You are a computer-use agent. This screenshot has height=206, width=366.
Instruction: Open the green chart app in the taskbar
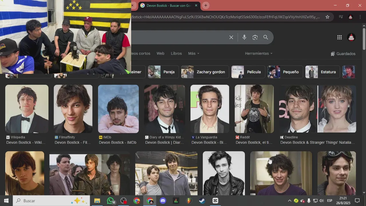click(176, 201)
